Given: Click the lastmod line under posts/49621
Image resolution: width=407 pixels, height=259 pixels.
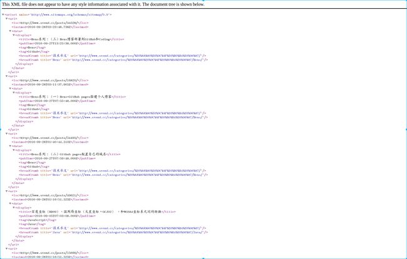Looking at the screenshot, I should pos(50,200).
